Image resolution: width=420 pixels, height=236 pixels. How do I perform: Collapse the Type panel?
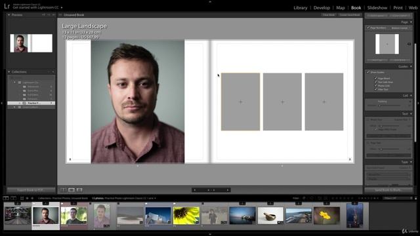[411, 162]
